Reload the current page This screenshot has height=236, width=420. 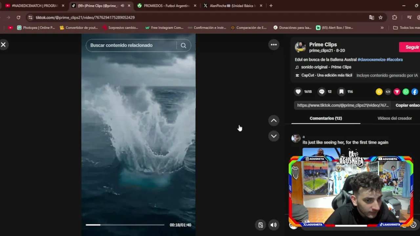[x=18, y=17]
